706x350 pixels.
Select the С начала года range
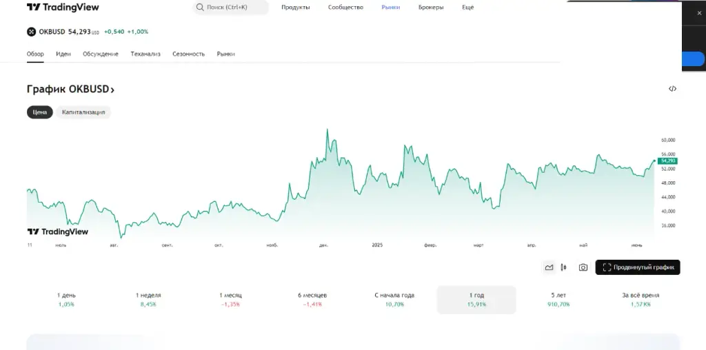(394, 300)
